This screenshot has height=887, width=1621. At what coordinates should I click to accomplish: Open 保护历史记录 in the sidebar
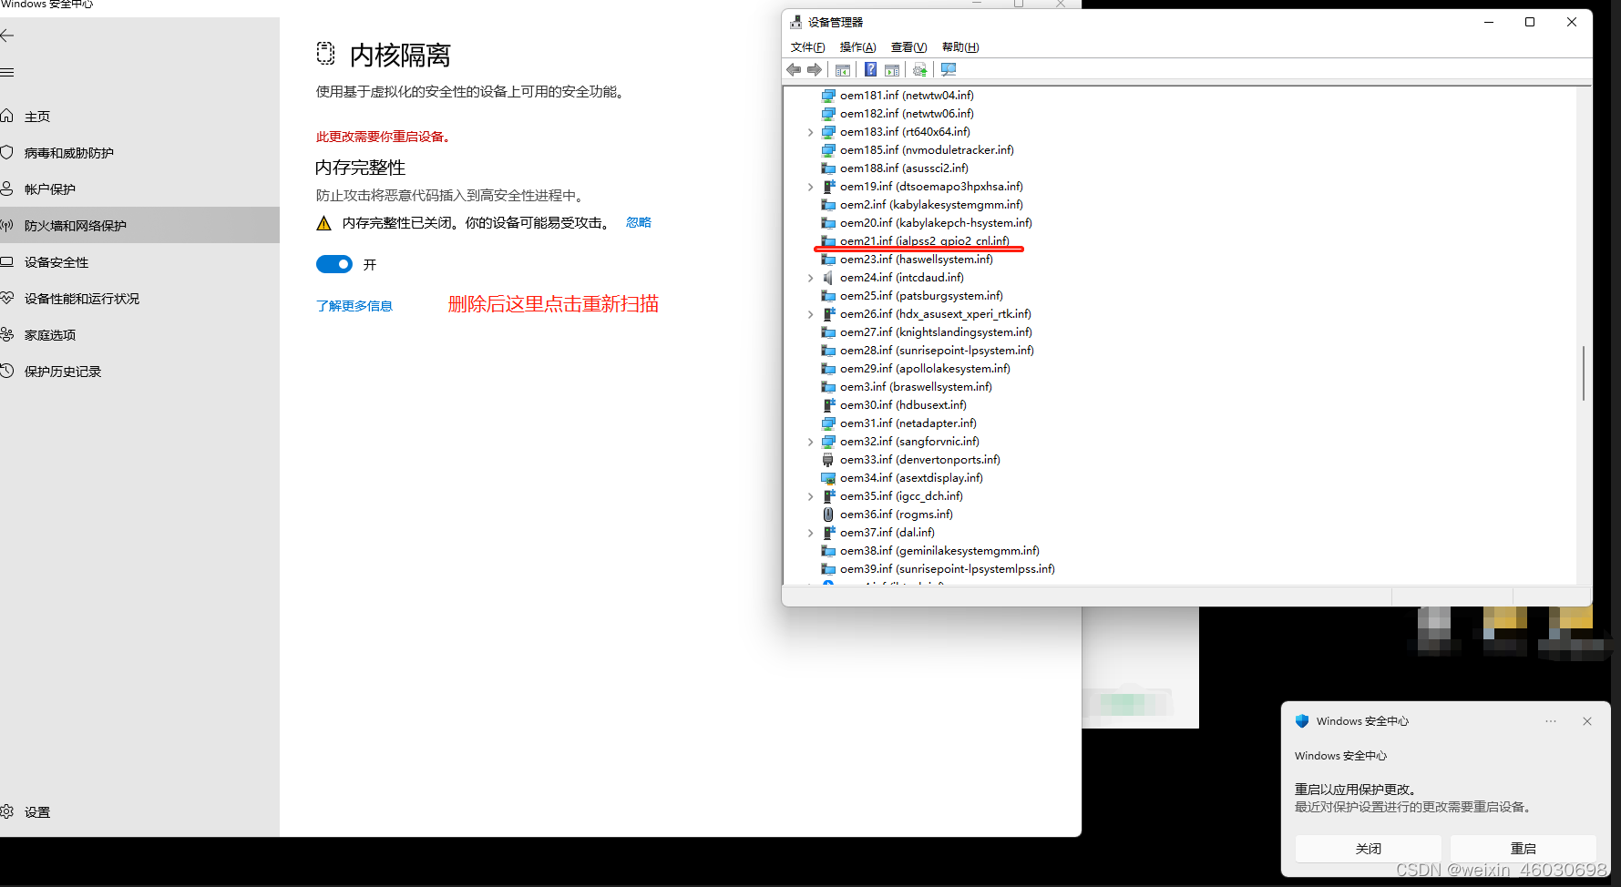click(x=62, y=372)
